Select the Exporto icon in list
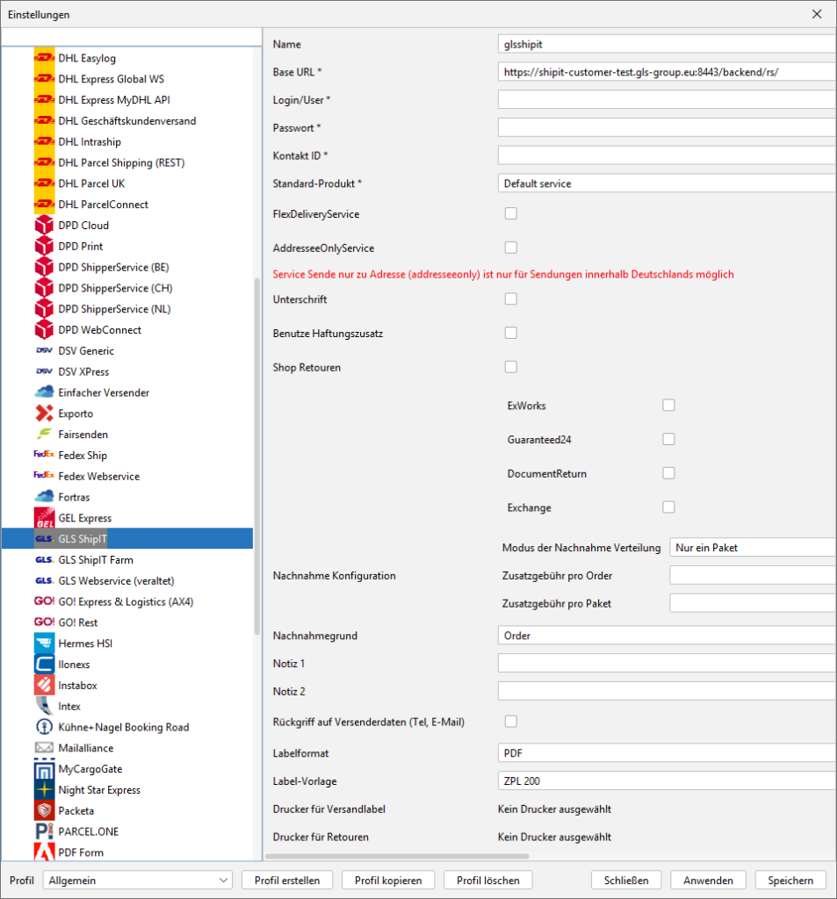The height and width of the screenshot is (899, 837). (44, 414)
